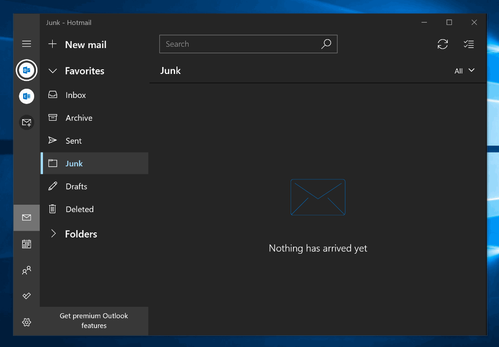
Task: Maximize the Mail window
Action: (449, 22)
